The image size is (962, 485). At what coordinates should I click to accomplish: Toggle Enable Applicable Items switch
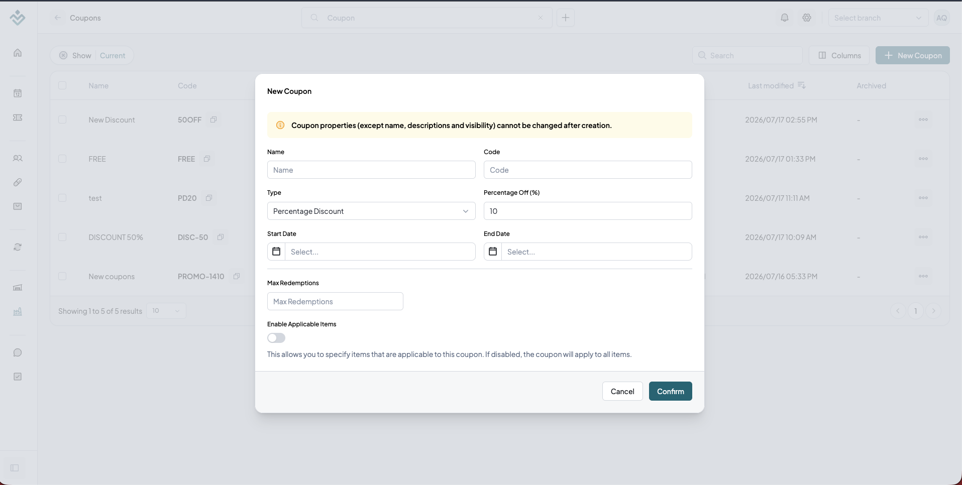[x=276, y=338]
